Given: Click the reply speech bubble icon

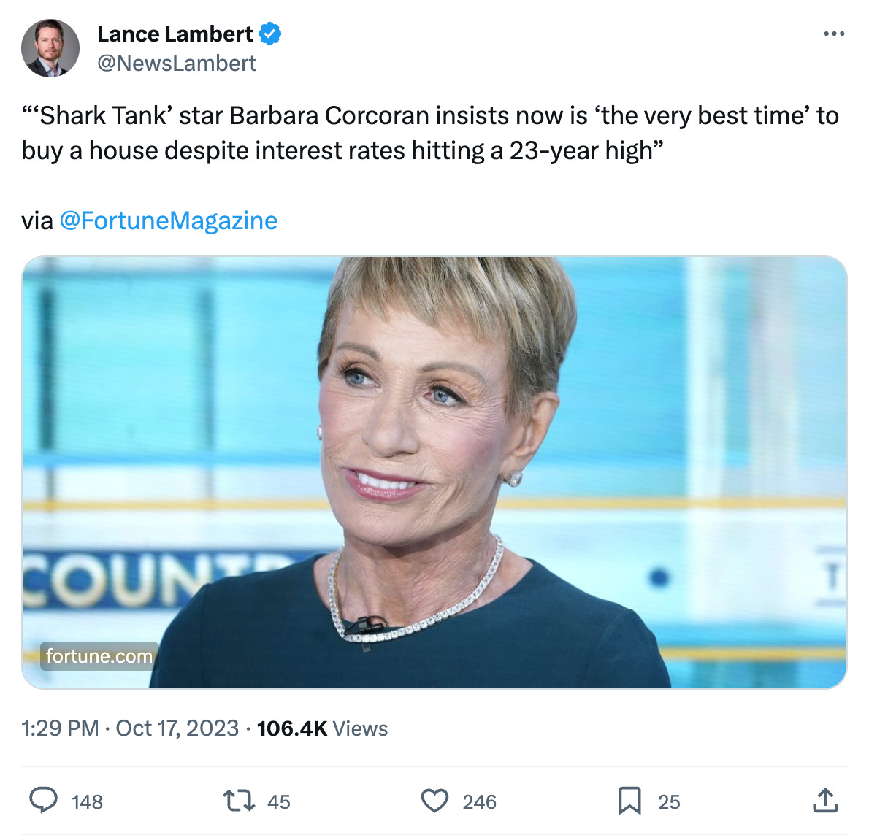Looking at the screenshot, I should pos(43,800).
